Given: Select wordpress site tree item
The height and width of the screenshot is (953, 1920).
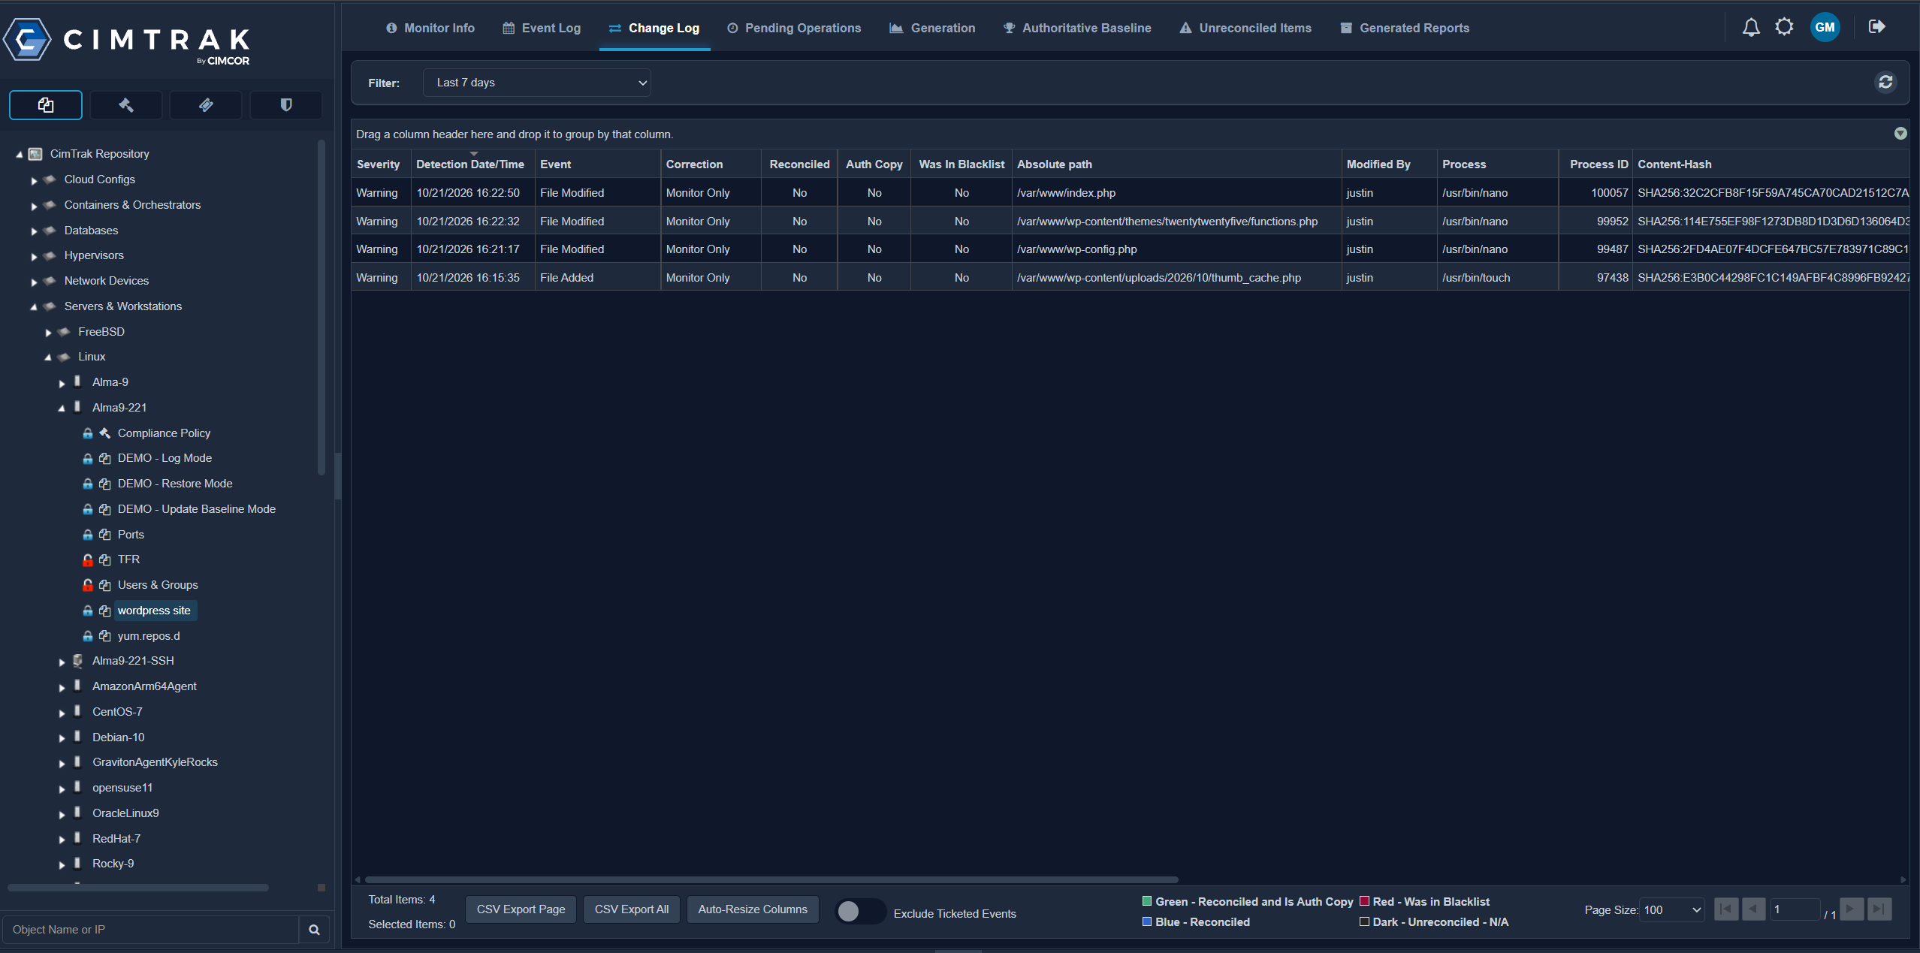Looking at the screenshot, I should [154, 611].
